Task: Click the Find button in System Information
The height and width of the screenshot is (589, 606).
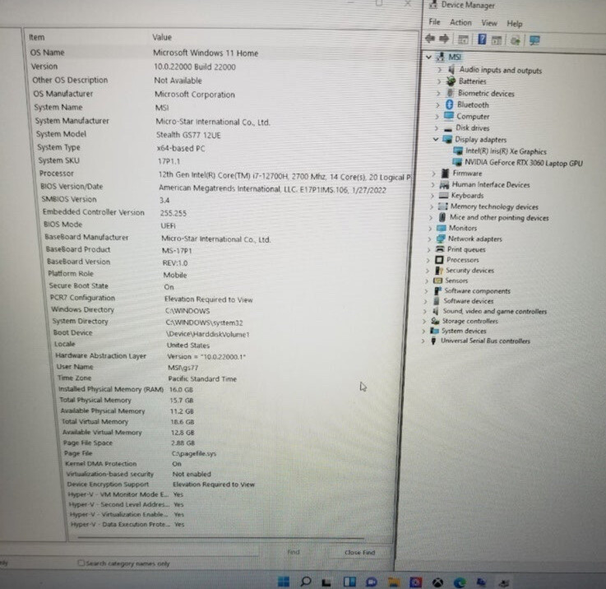Action: 294,552
